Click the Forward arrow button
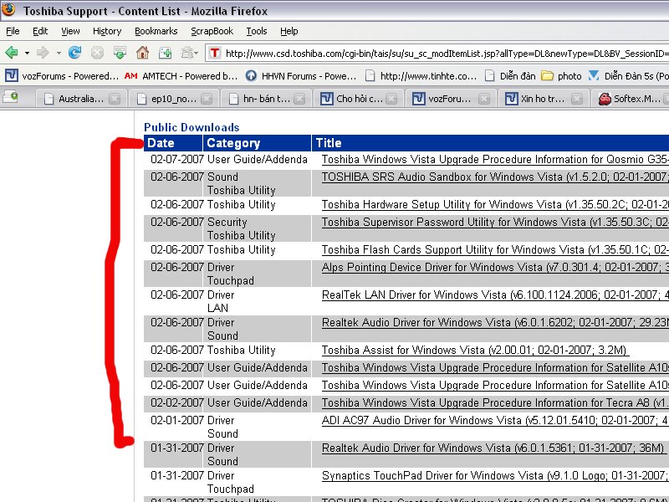Image resolution: width=669 pixels, height=502 pixels. coord(43,53)
